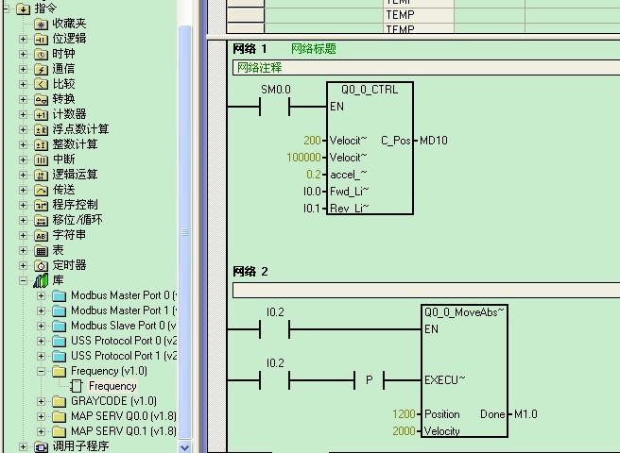Click the 网络标题 title of network 1

(x=313, y=49)
